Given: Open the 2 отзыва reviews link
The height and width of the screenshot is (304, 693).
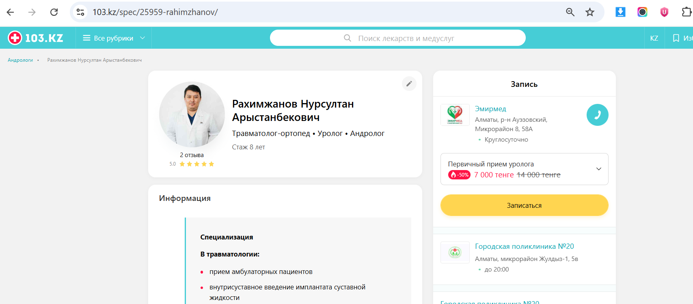Looking at the screenshot, I should (x=192, y=155).
